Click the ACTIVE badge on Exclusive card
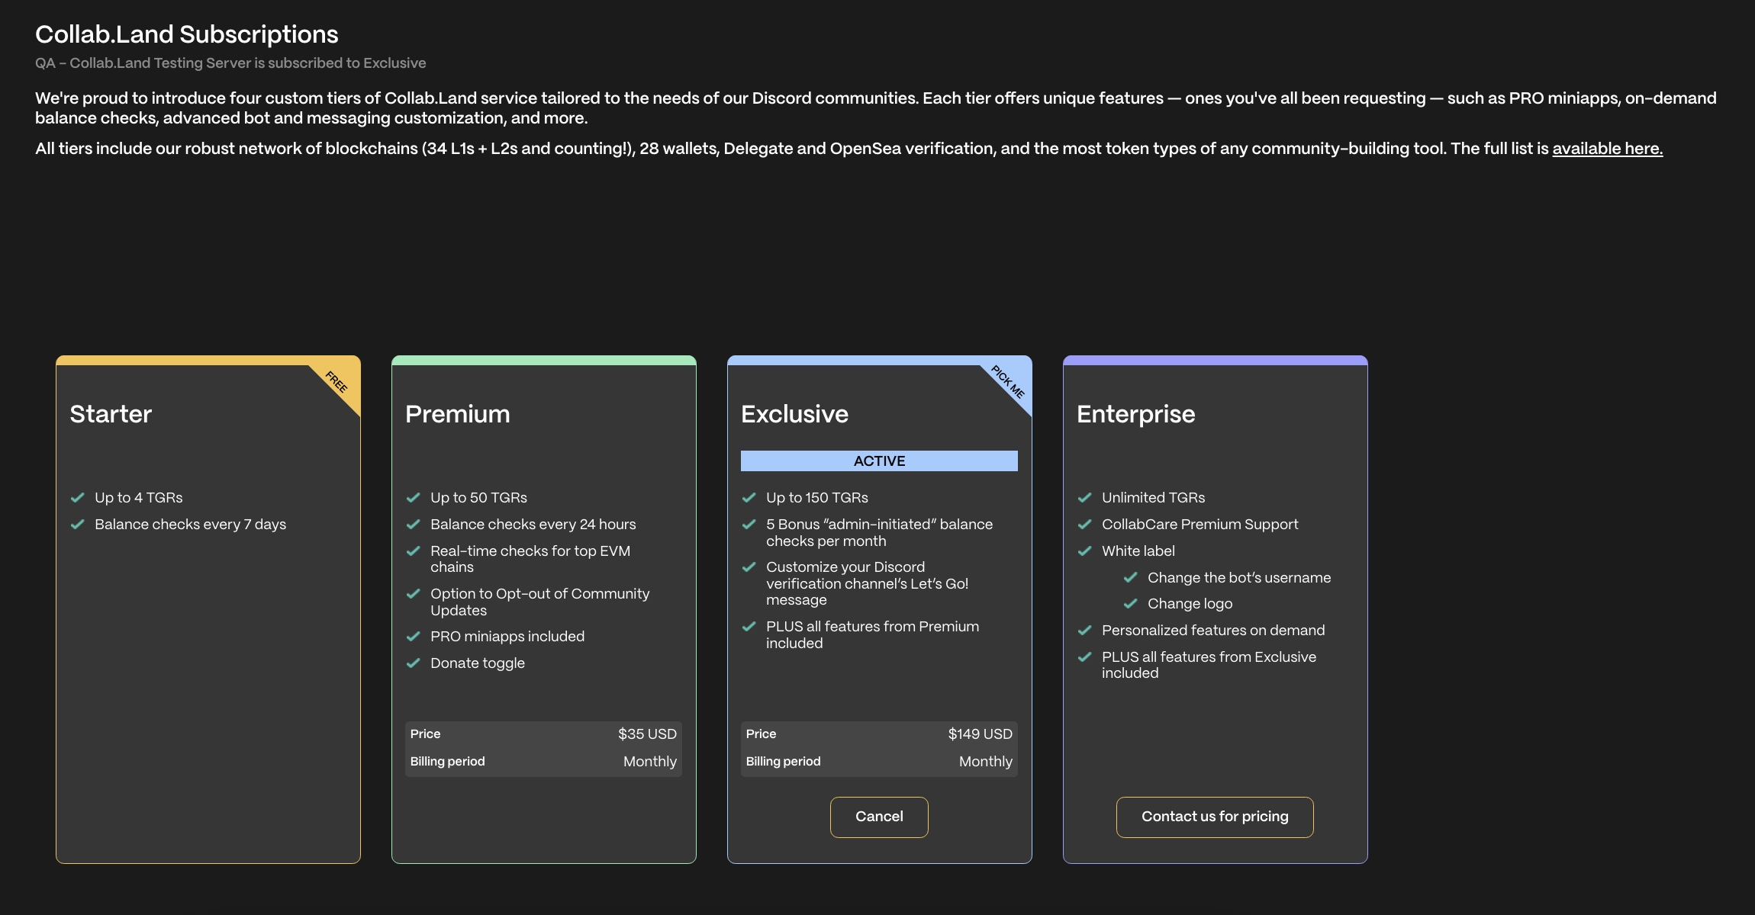The image size is (1755, 915). [x=879, y=461]
